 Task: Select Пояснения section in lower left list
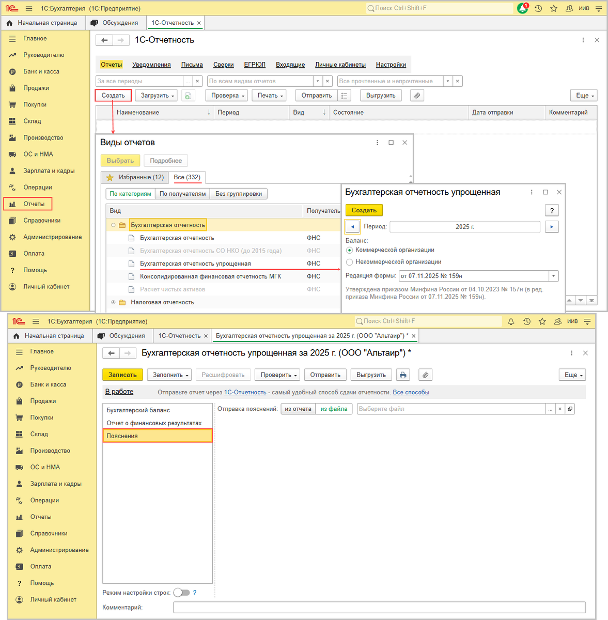[x=158, y=436]
